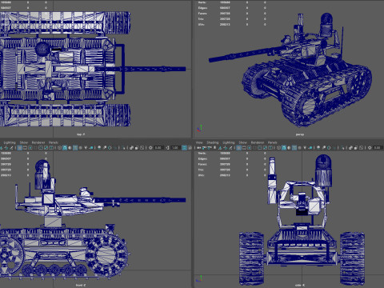Click Image Plane icon in side view toolbar
Image resolution: width=384 pixels, height=288 pixels.
pos(220,148)
